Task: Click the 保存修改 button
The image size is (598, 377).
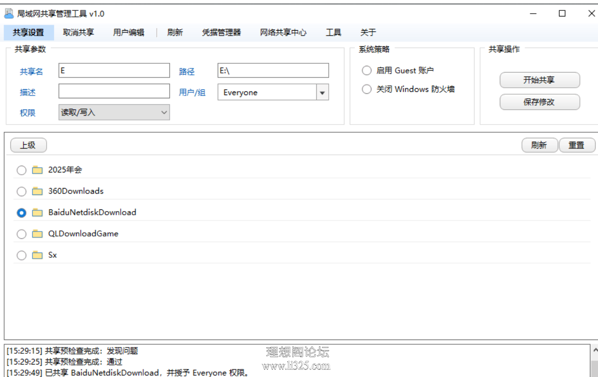Action: coord(540,102)
